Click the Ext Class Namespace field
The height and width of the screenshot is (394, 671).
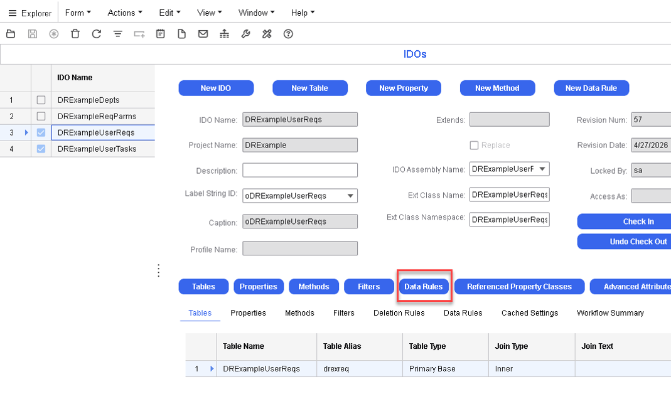pos(509,220)
